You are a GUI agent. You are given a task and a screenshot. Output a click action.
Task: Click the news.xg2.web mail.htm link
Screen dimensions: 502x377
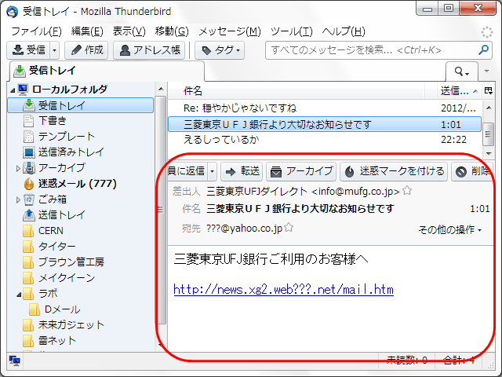pyautogui.click(x=283, y=290)
